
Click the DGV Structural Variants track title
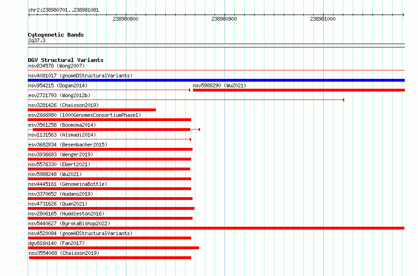66,60
